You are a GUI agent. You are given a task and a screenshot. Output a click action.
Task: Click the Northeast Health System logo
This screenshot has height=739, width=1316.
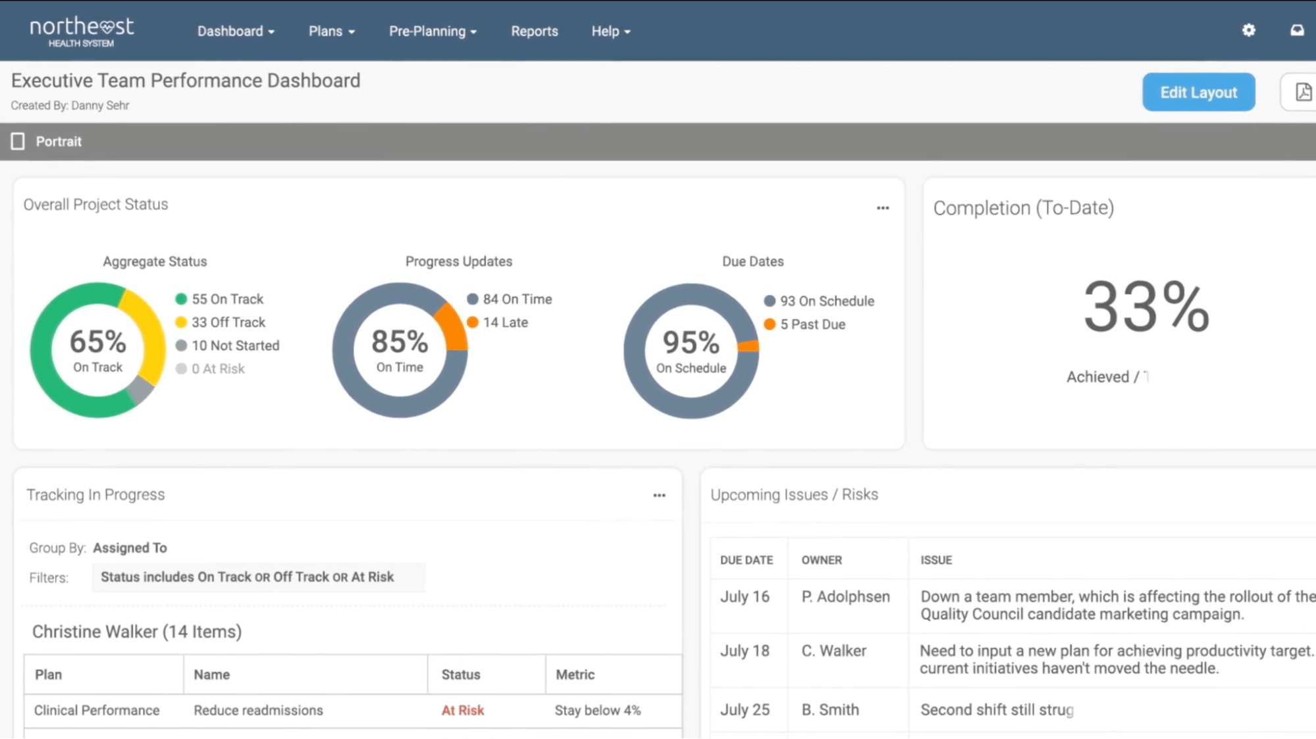[x=82, y=30]
